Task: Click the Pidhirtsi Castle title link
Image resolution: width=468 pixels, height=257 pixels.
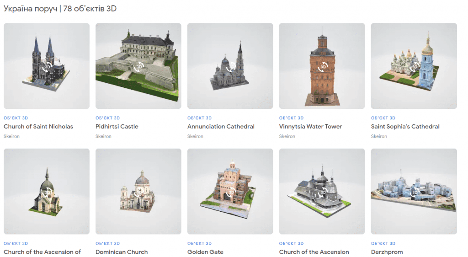Action: click(x=117, y=127)
